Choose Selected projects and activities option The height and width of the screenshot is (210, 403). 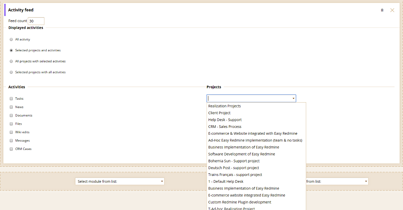pyautogui.click(x=11, y=50)
